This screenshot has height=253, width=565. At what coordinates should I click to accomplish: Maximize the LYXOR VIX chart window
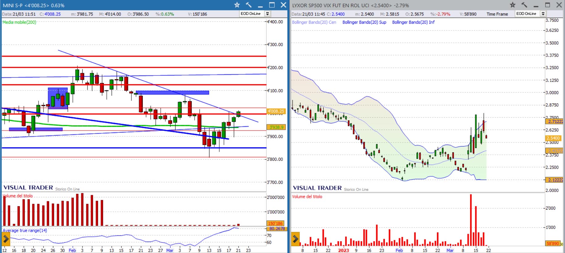pos(547,5)
